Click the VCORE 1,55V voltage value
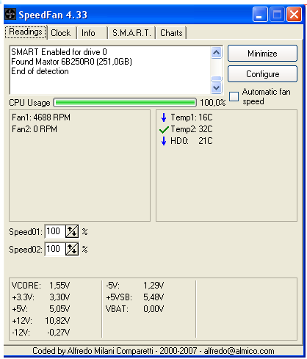 click(x=59, y=286)
